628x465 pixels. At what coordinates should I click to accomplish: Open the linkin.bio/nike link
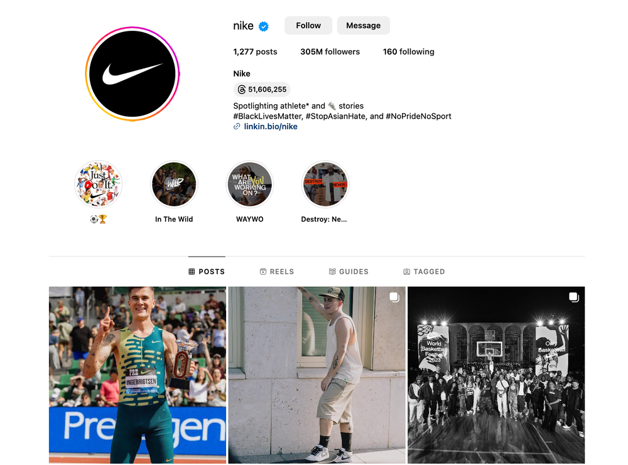[x=271, y=127]
